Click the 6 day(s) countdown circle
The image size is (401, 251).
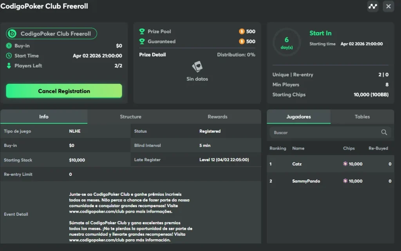point(287,42)
